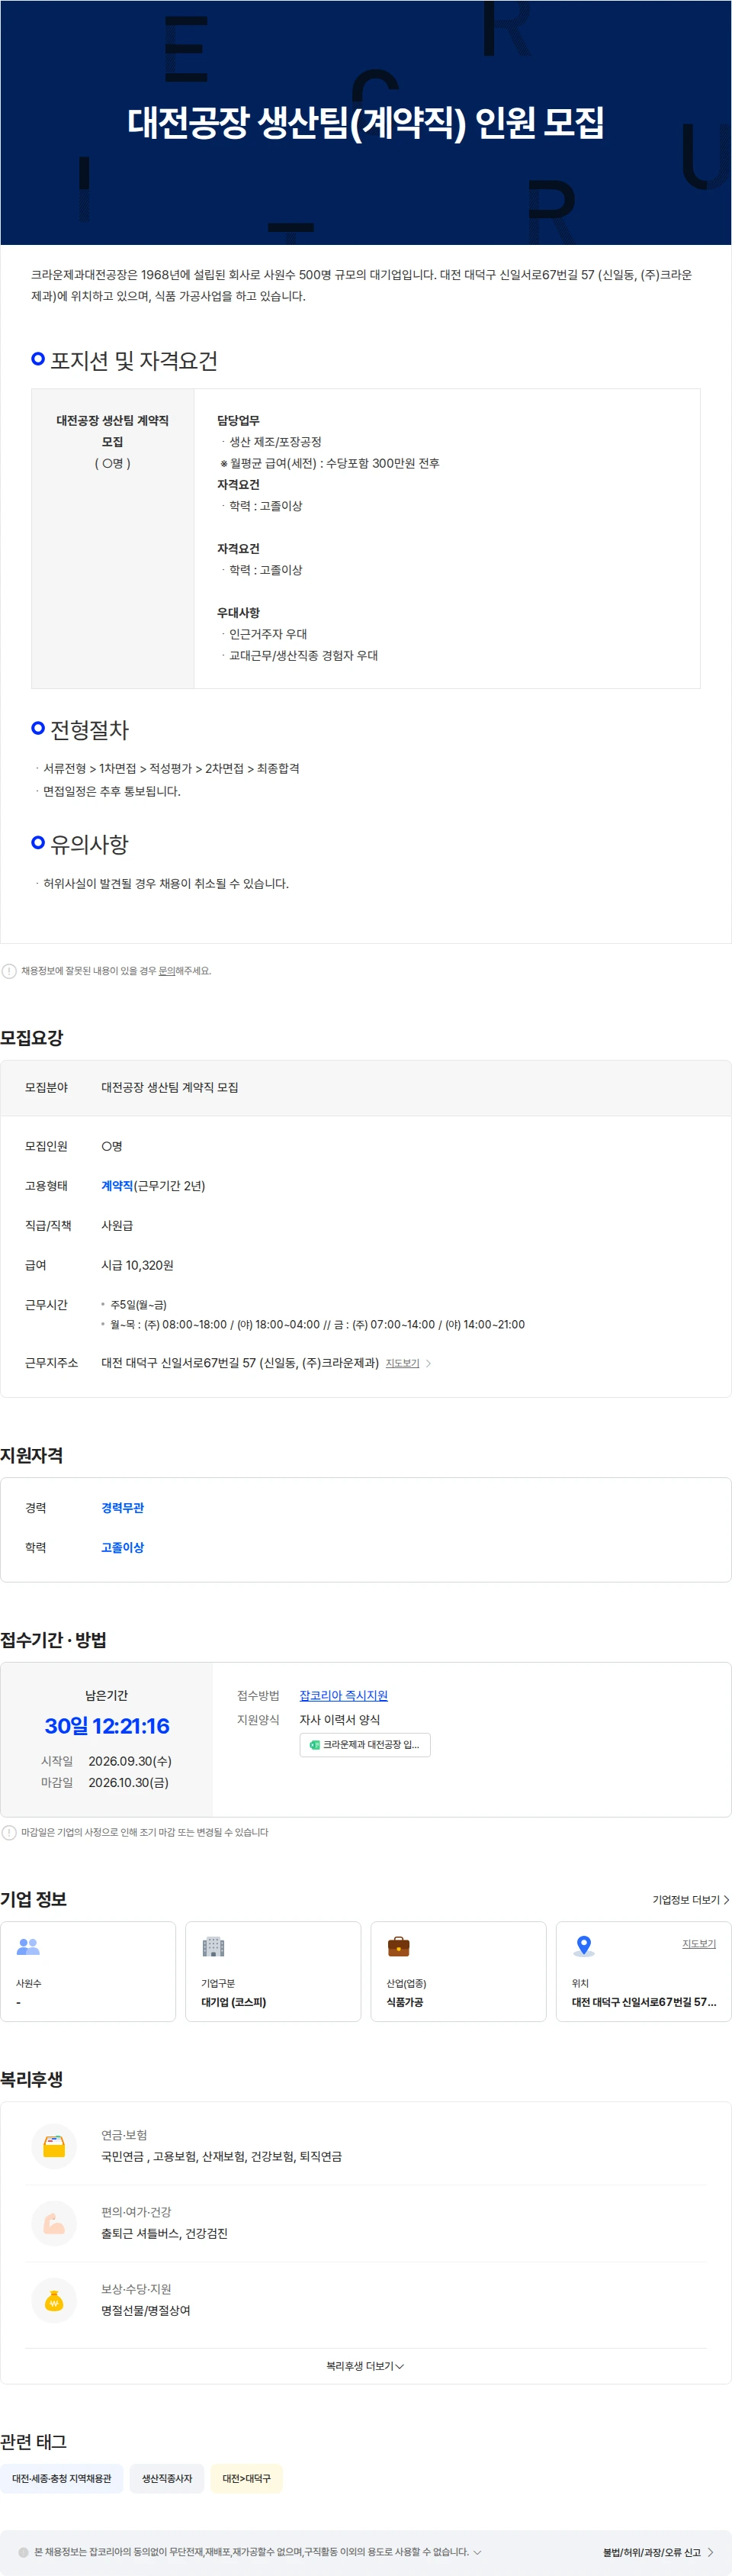Click the info icon beside deadline notice

[9, 1832]
